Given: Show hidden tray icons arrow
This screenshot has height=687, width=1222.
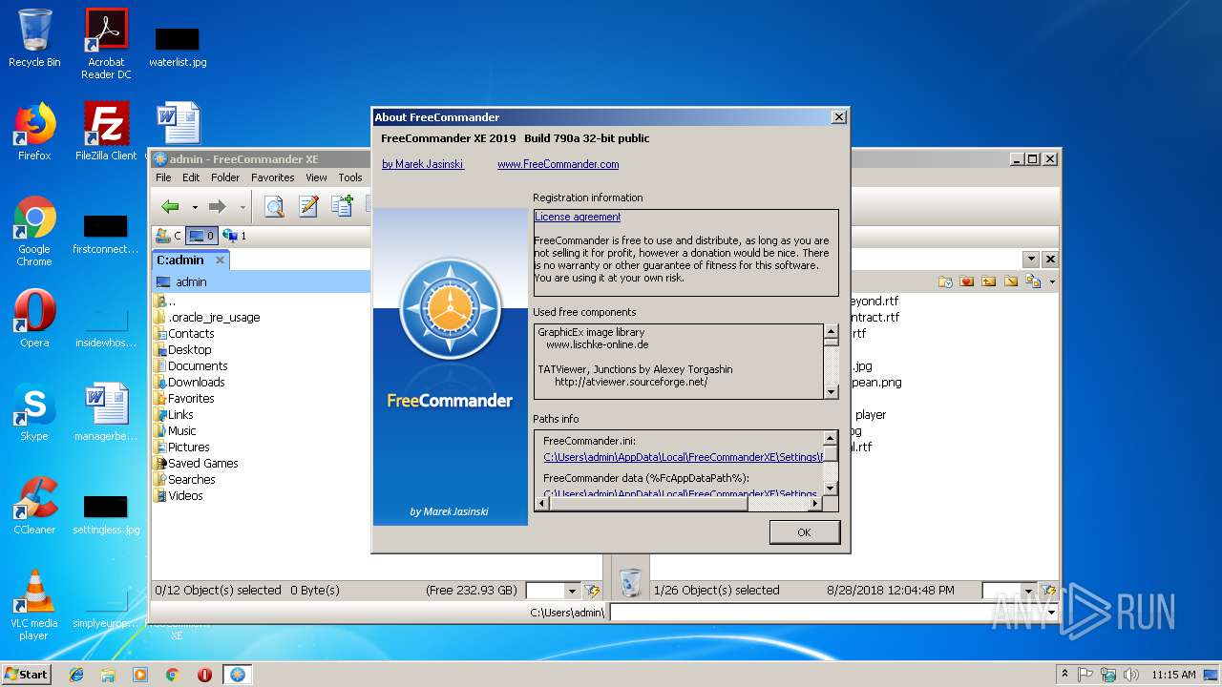Looking at the screenshot, I should (x=1064, y=674).
